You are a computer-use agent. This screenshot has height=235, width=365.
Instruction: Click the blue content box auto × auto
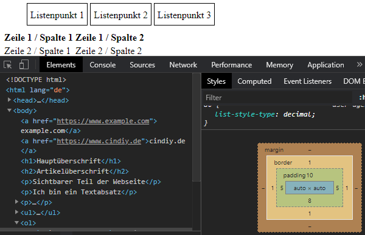click(310, 188)
